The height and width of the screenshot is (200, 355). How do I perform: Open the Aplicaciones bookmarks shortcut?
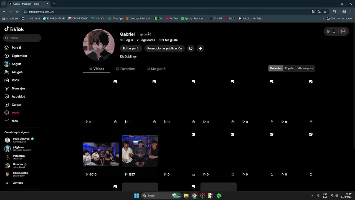click(x=10, y=19)
